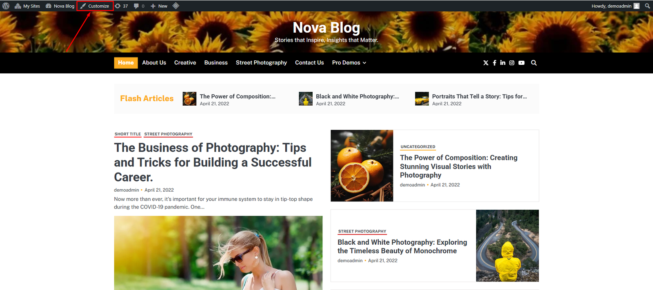Open the 37 pending updates icon
This screenshot has width=653, height=290.
click(x=121, y=6)
